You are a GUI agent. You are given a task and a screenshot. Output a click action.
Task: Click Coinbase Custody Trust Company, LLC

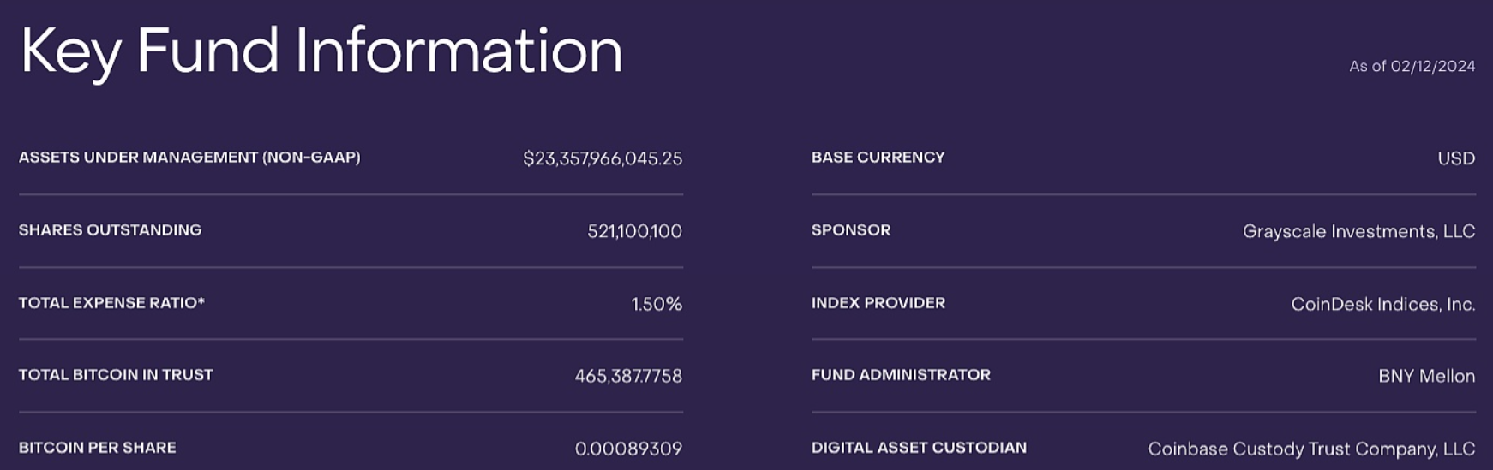coord(1311,449)
